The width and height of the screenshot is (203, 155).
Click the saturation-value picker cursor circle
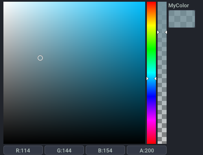40,58
